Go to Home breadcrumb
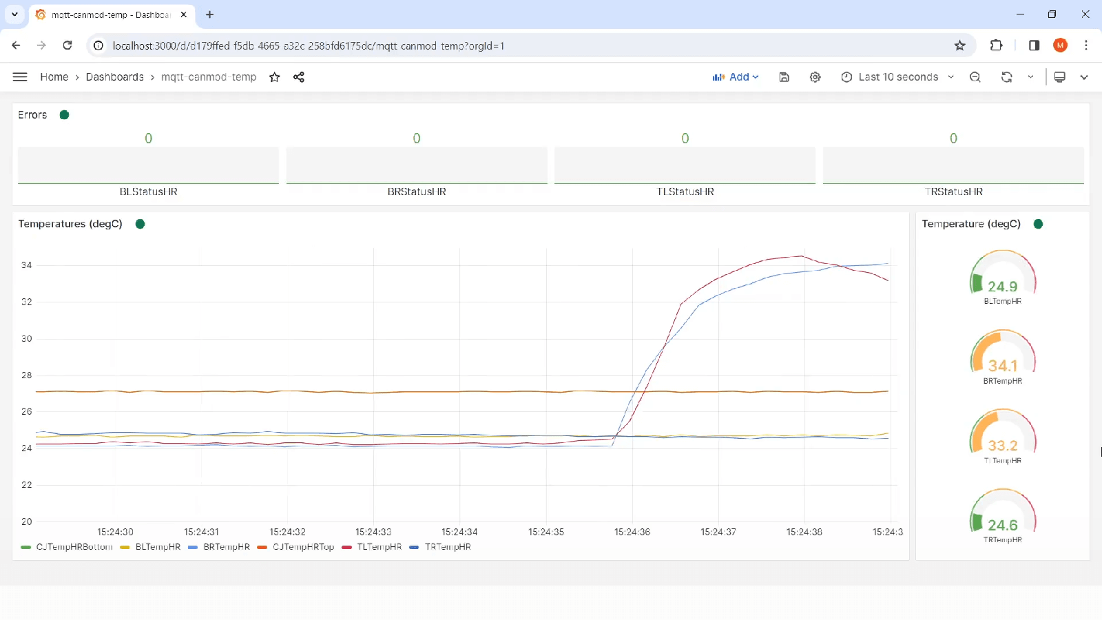Image resolution: width=1102 pixels, height=620 pixels. point(54,77)
